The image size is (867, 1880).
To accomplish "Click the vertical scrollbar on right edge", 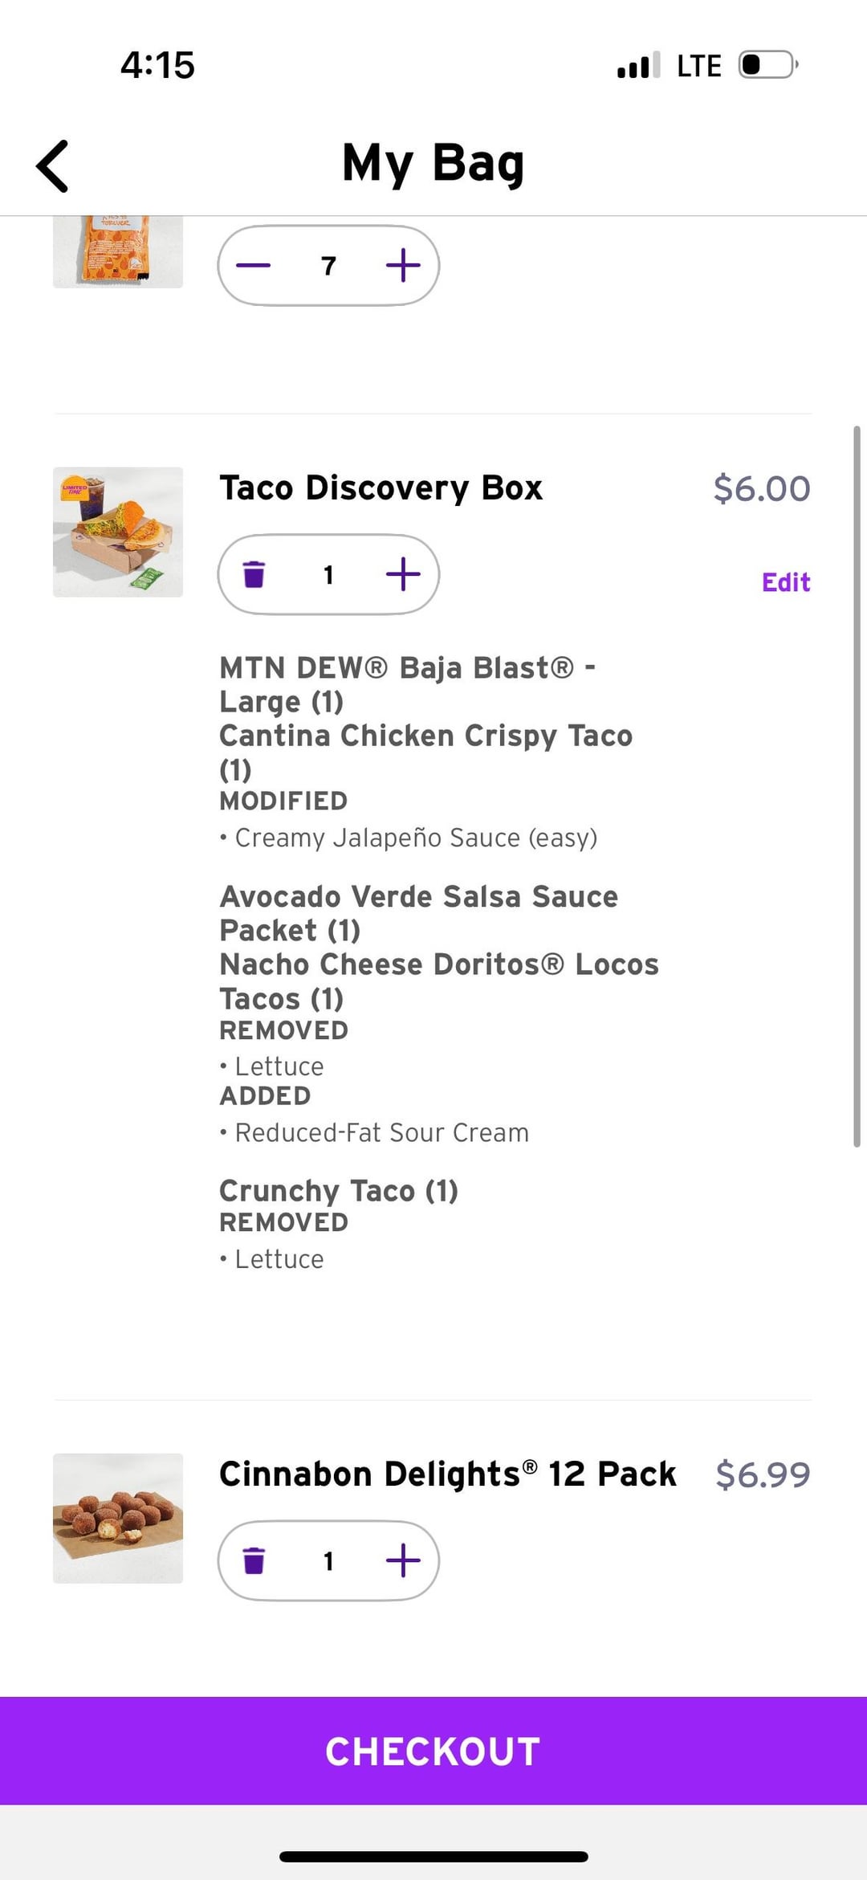I will (x=857, y=787).
